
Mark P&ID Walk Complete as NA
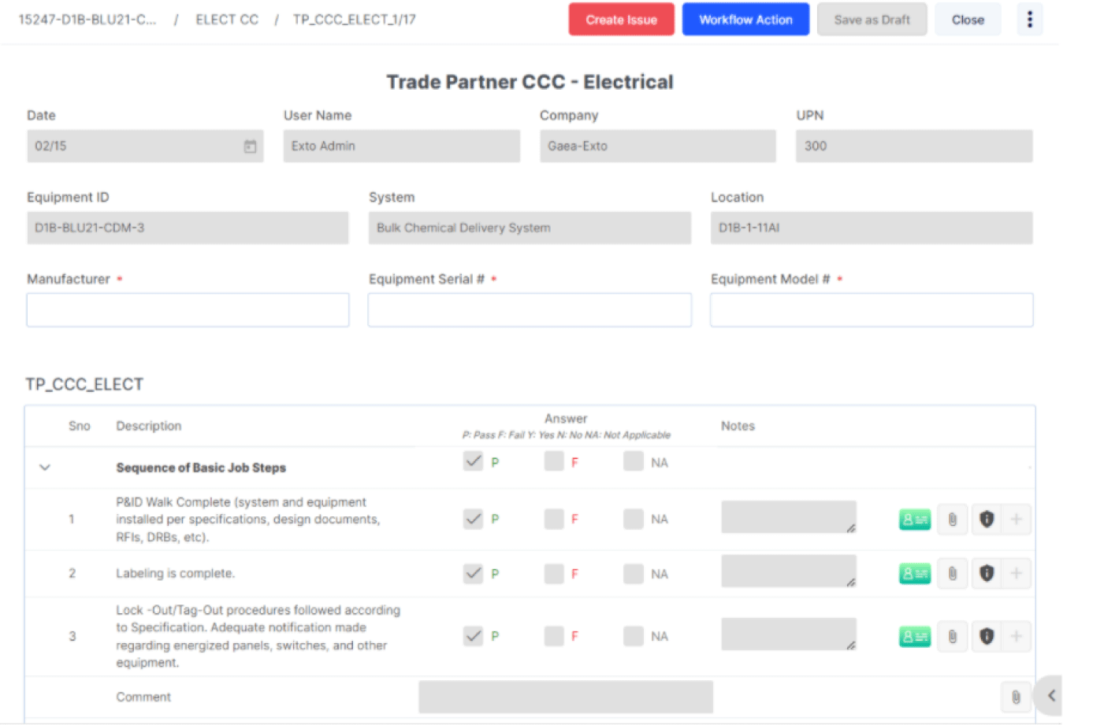pos(634,519)
